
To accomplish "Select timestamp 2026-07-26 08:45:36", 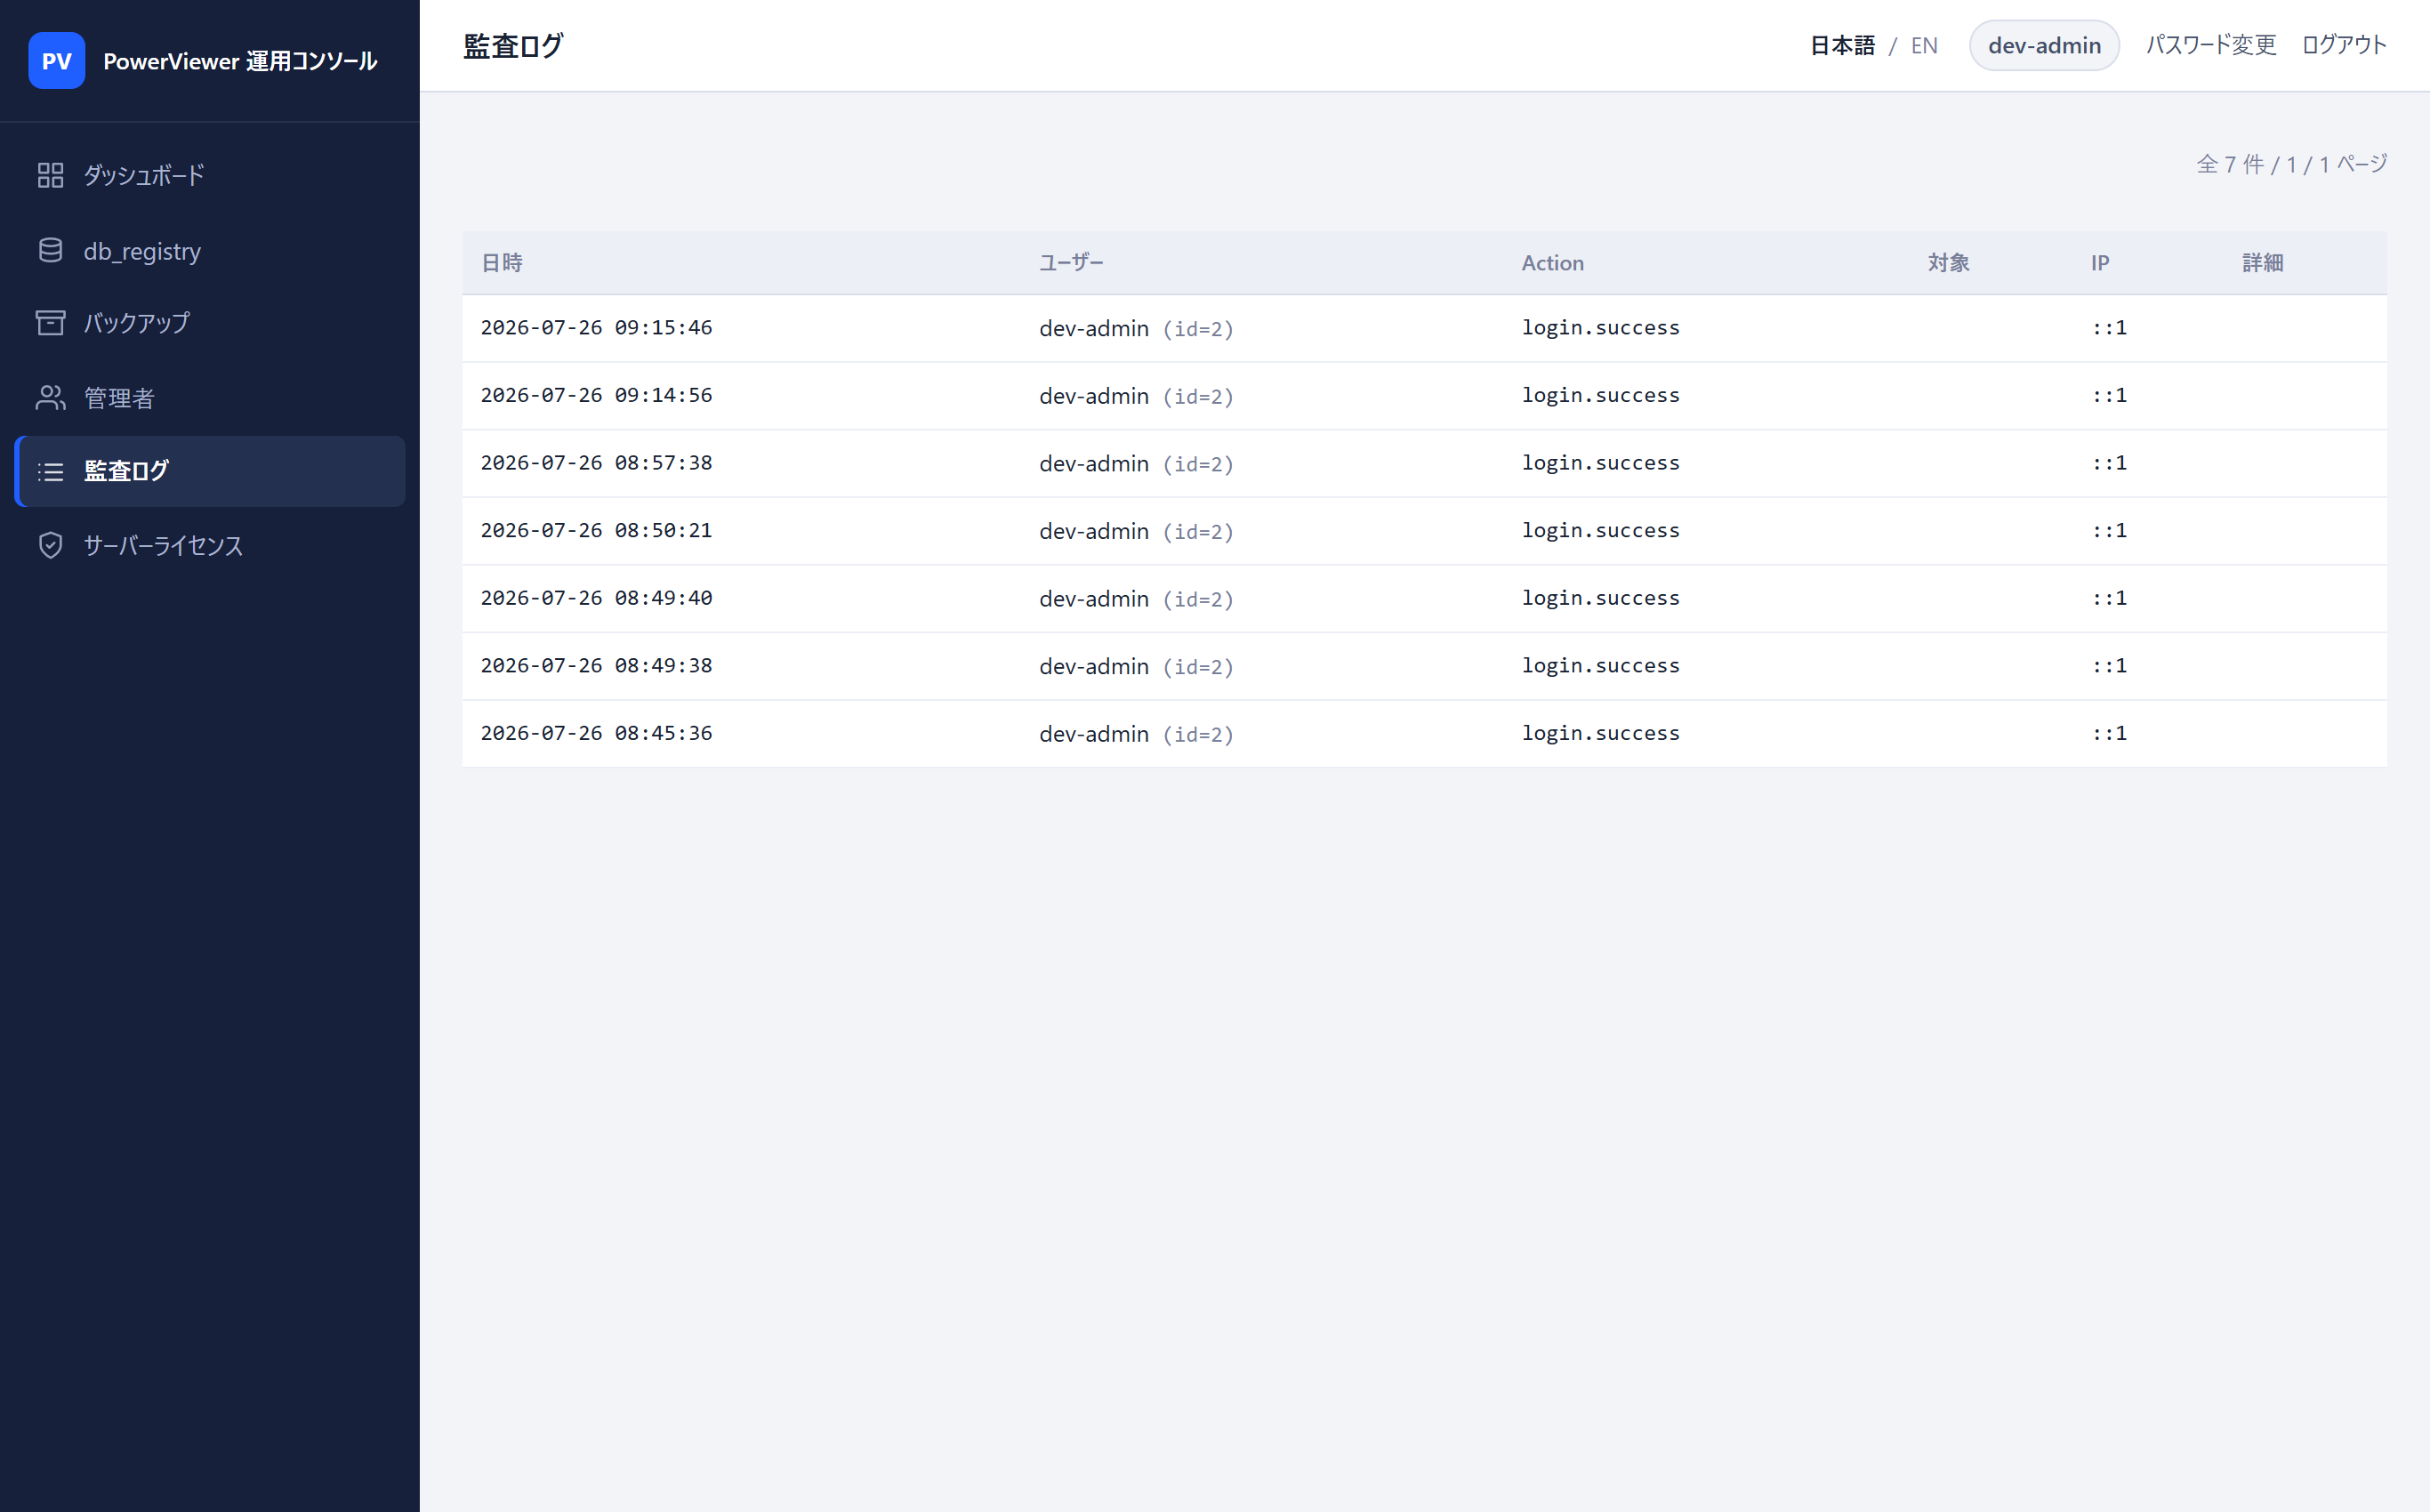I will [596, 733].
